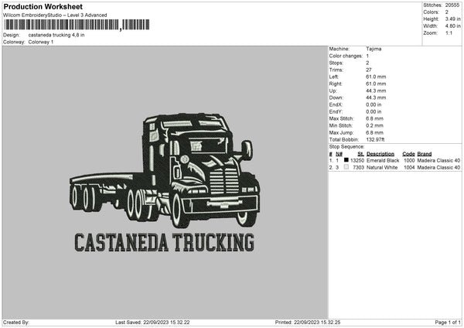Select the Min Stitch value '0.2 mm'
This screenshot has height=328, width=464.
click(374, 125)
